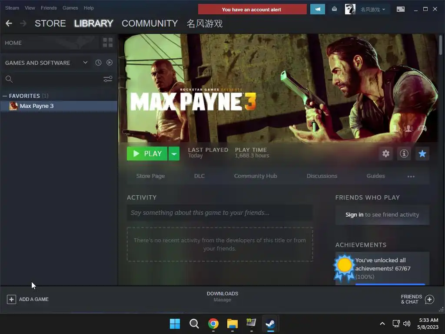The image size is (445, 334).
Task: Select Max Payne 3 in Favorites list
Action: 59,106
